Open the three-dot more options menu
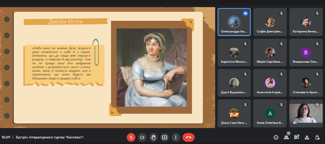This screenshot has height=144, width=325. (176, 137)
